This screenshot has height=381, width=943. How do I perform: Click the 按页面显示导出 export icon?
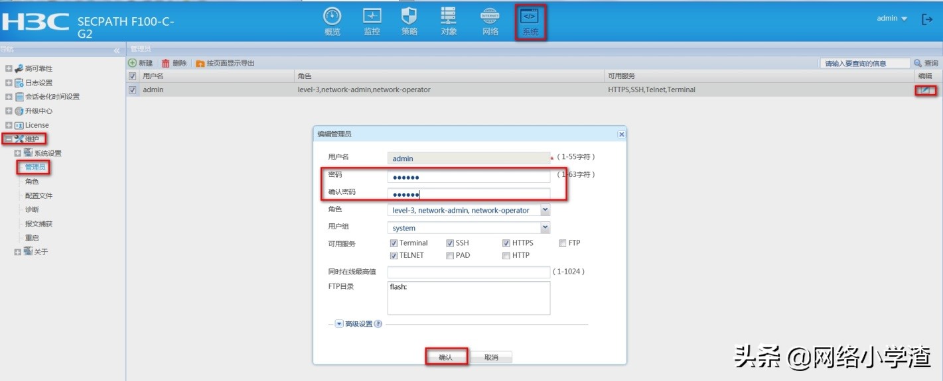coord(200,64)
